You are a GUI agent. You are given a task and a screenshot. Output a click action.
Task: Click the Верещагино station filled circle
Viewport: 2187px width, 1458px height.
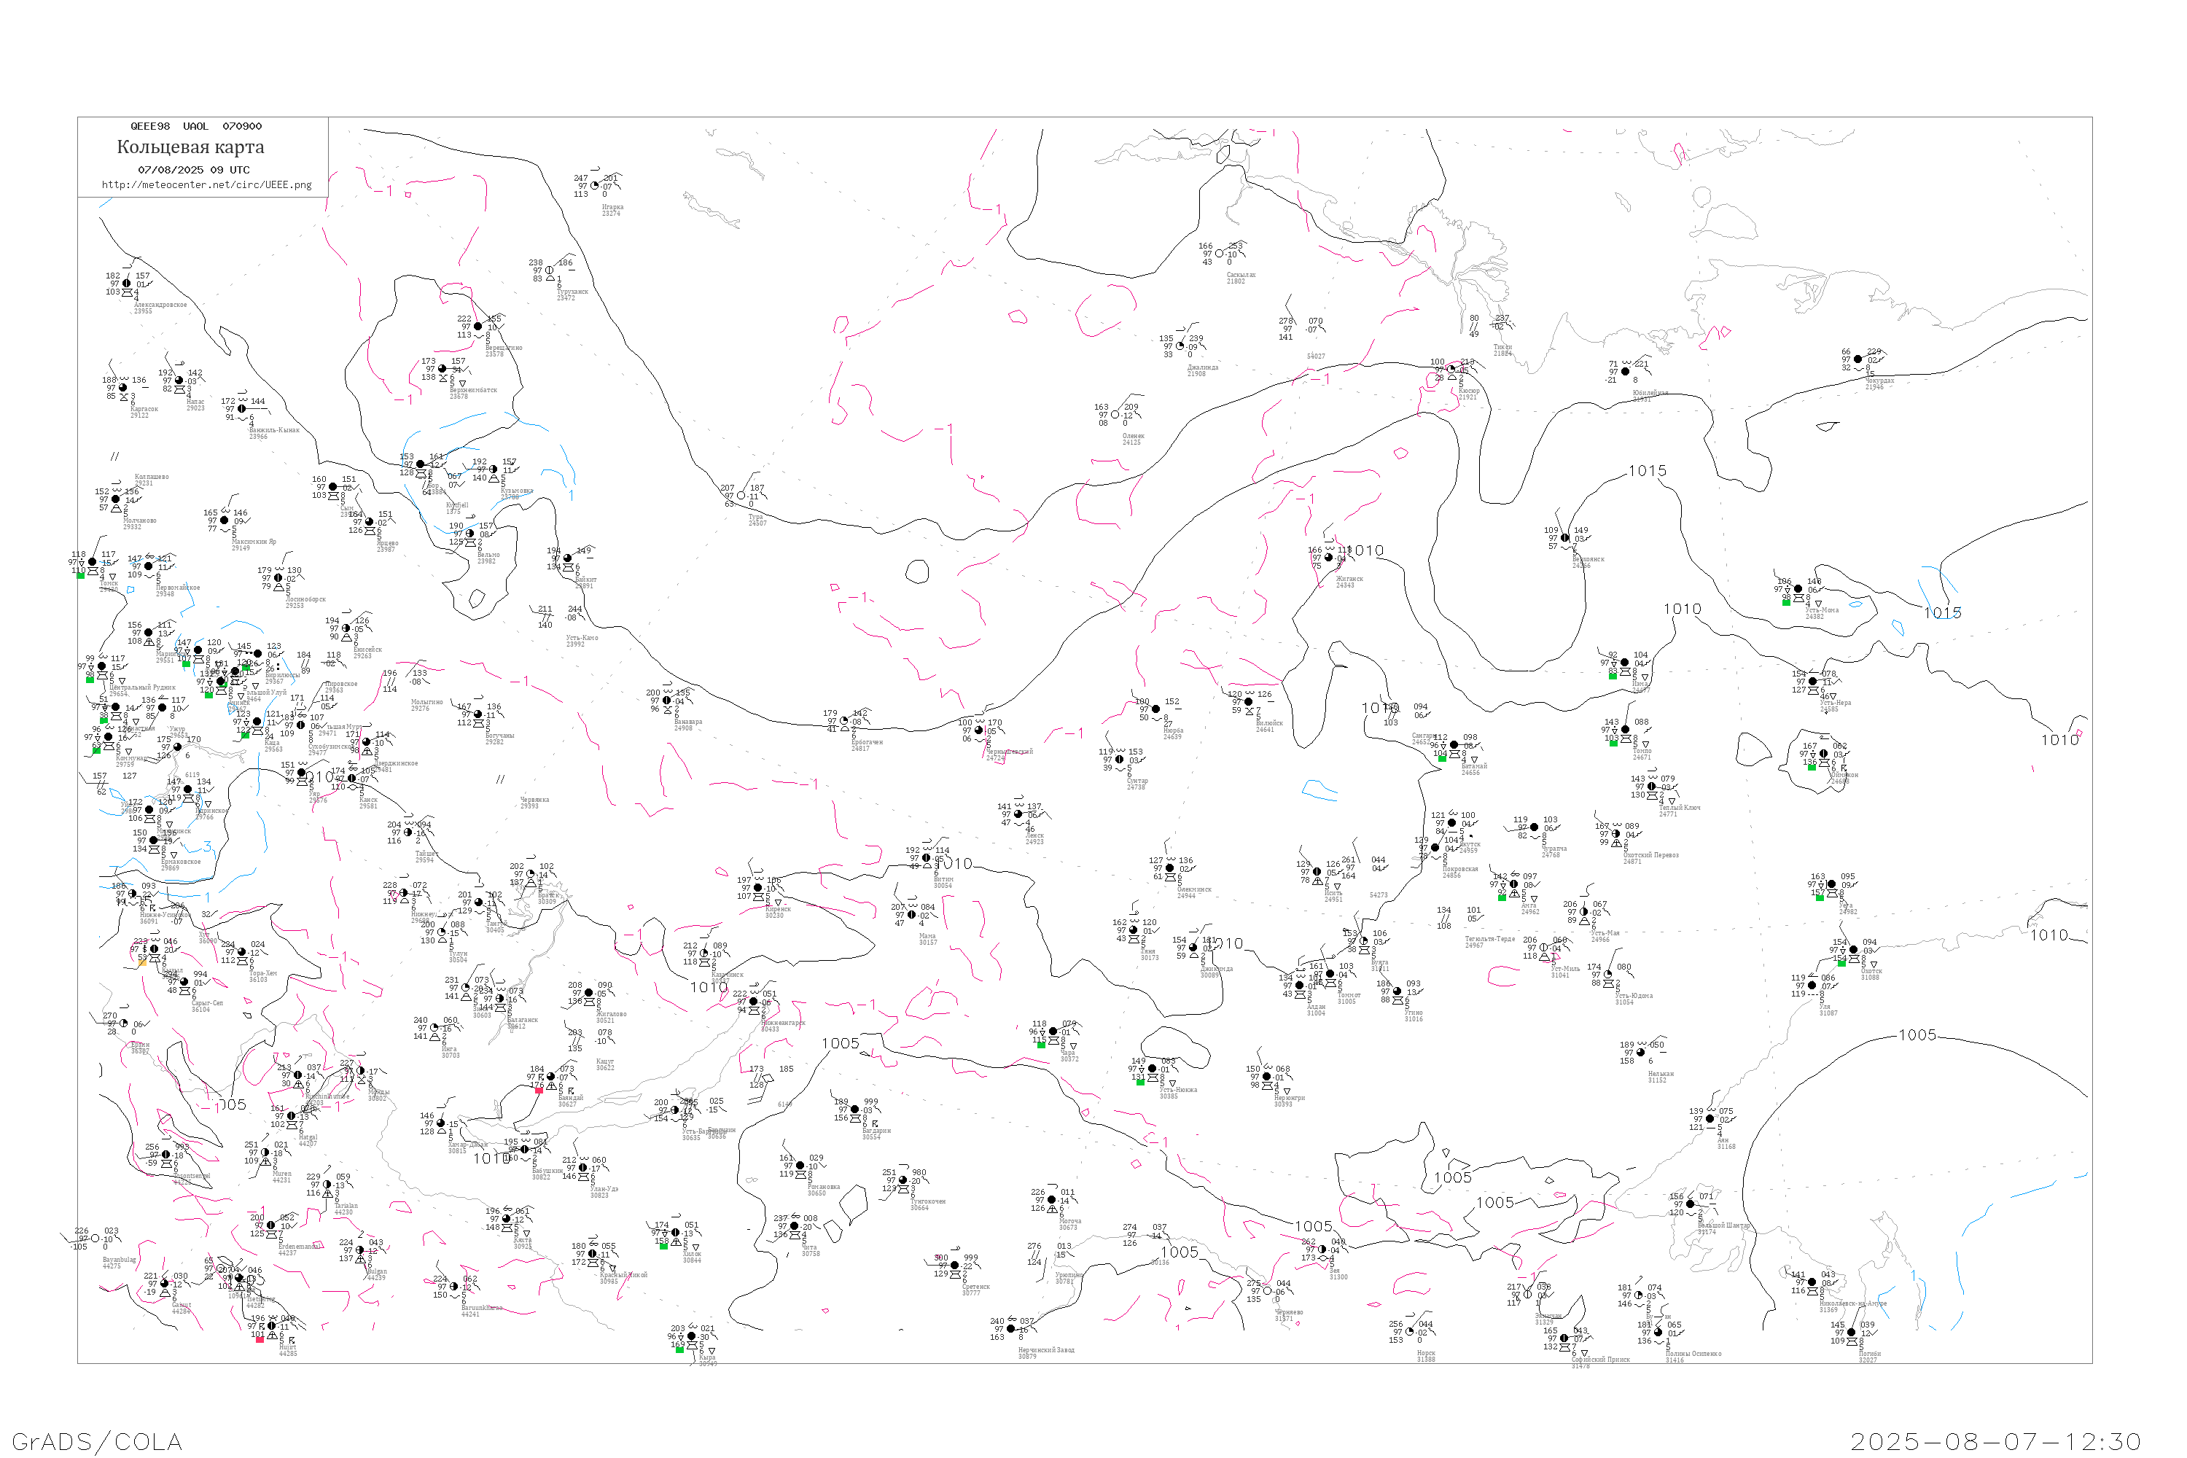[x=478, y=327]
